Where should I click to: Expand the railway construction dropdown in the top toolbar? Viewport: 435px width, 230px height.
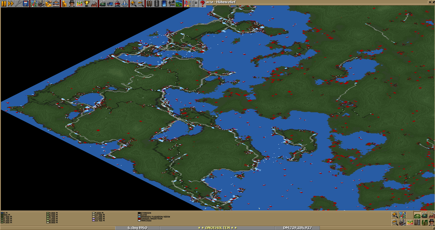tap(149, 4)
